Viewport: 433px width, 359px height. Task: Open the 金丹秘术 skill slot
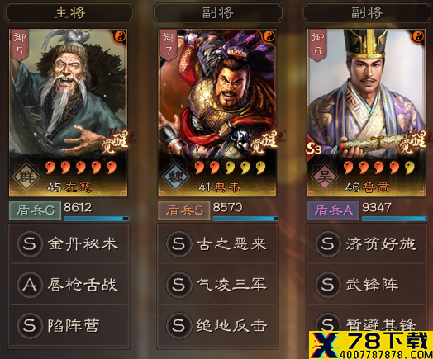coord(69,243)
